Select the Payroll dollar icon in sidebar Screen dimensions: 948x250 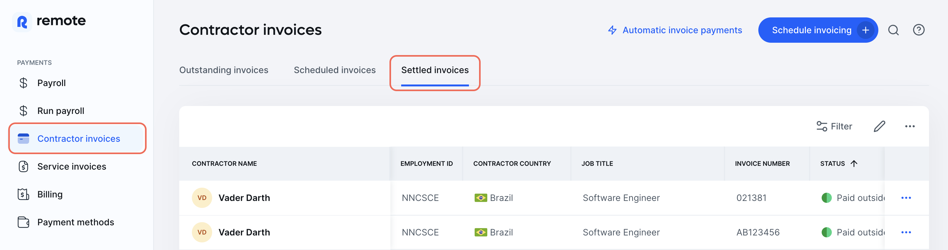coord(23,83)
